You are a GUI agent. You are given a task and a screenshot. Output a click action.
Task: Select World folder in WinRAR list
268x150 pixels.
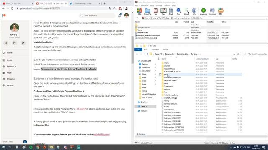point(139,30)
